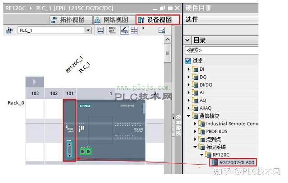Click the RF120C_1 rotated module label
The height and width of the screenshot is (183, 288).
click(74, 65)
